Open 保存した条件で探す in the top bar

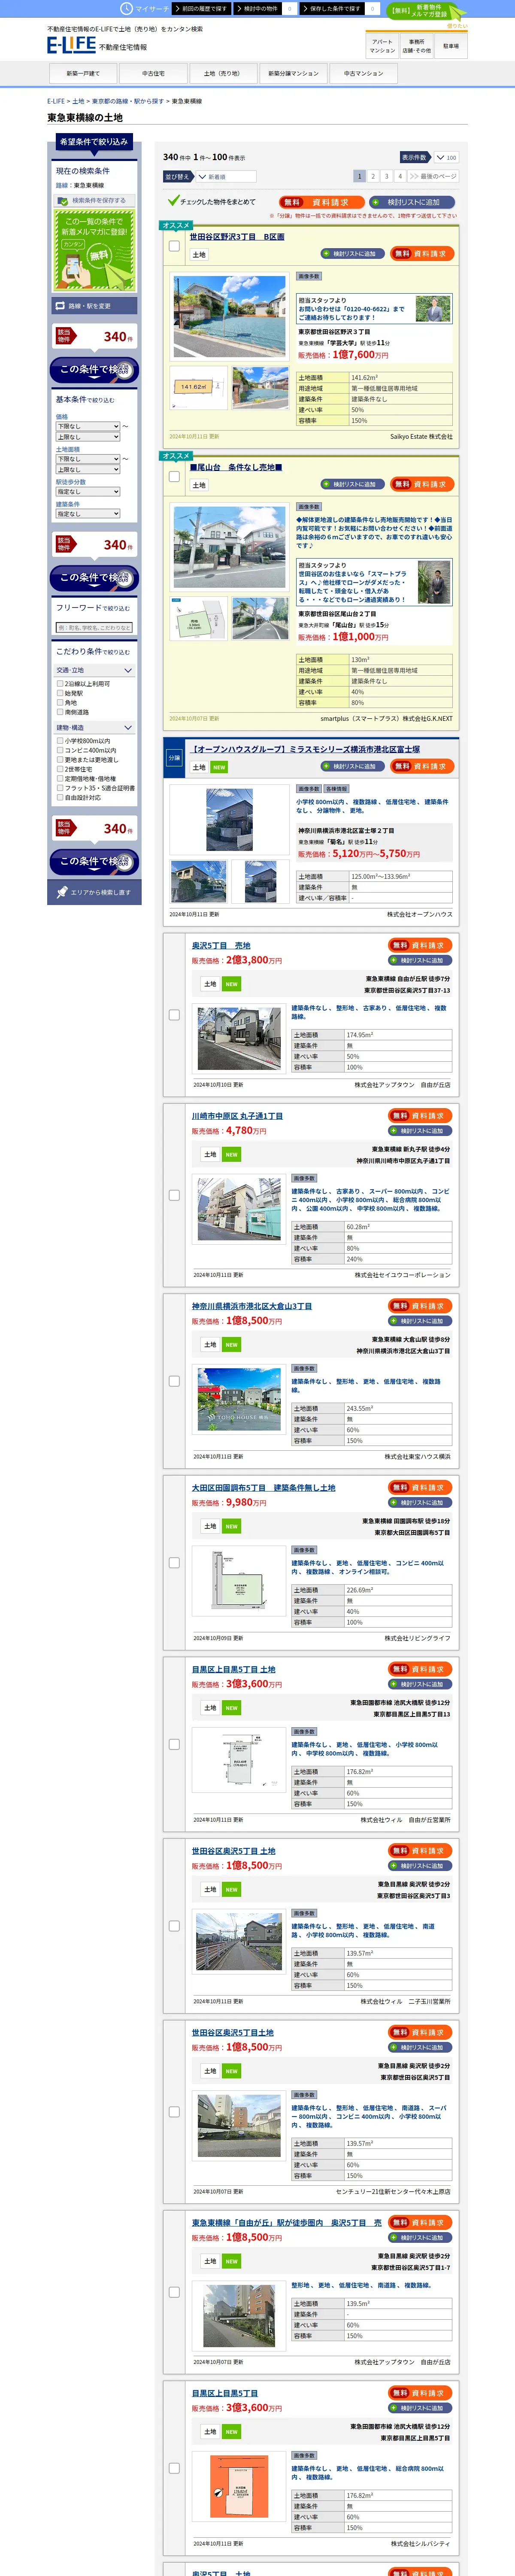pos(338,8)
